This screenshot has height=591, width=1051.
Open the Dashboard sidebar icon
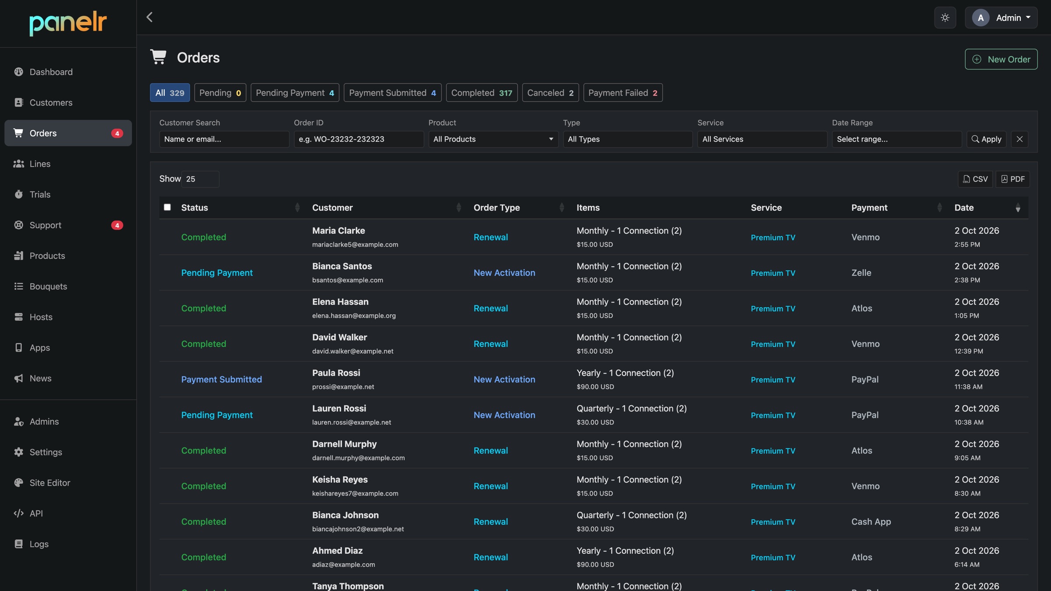tap(18, 72)
